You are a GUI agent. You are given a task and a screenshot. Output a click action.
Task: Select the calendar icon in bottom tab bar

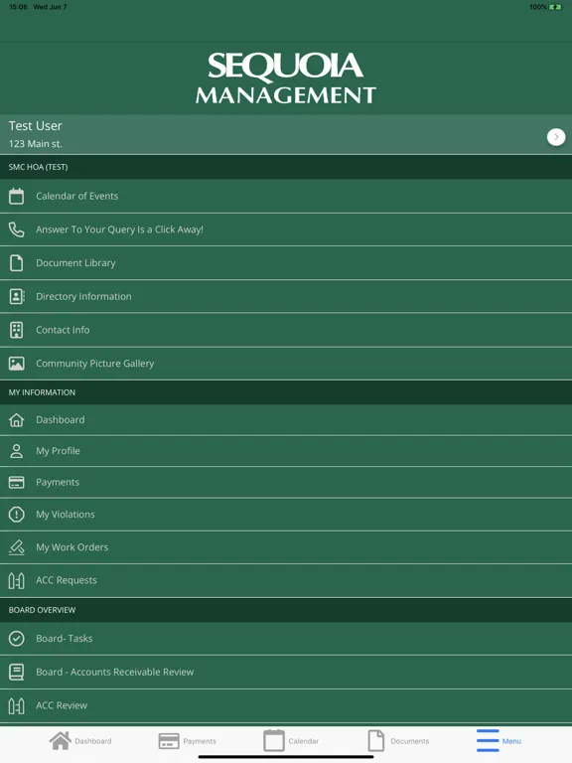[274, 740]
